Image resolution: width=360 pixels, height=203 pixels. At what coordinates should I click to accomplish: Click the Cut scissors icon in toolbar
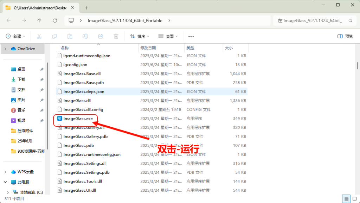point(39,36)
